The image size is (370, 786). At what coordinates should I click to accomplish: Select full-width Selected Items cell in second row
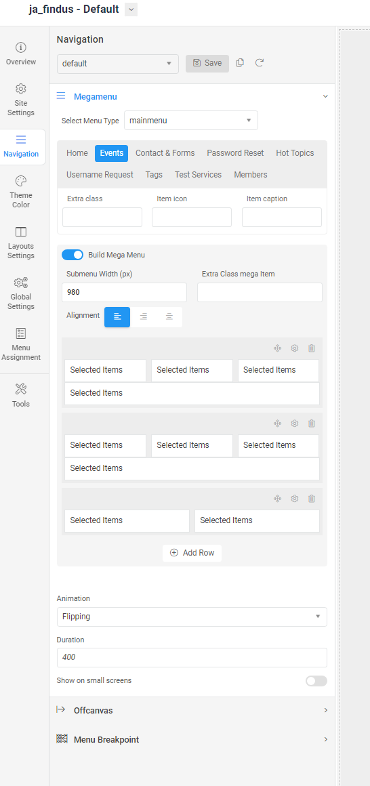[192, 469]
